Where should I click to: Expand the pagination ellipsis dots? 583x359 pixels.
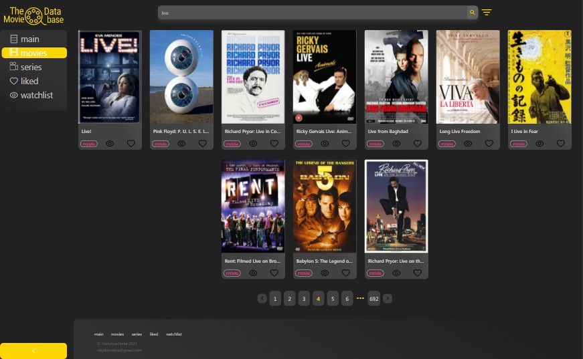click(x=360, y=298)
